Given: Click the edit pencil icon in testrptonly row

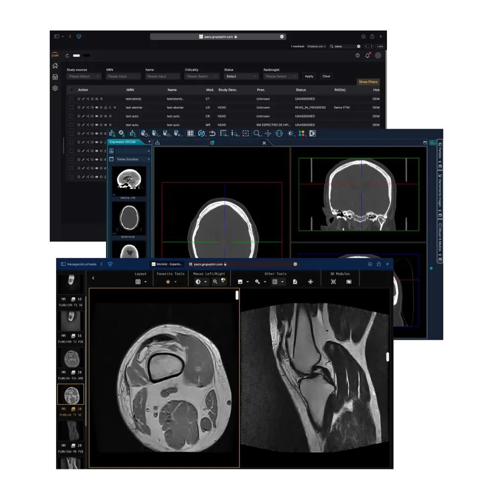Looking at the screenshot, I should point(83,99).
